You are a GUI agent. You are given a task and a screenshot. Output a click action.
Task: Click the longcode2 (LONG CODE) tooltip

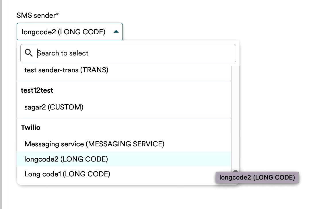(x=257, y=177)
